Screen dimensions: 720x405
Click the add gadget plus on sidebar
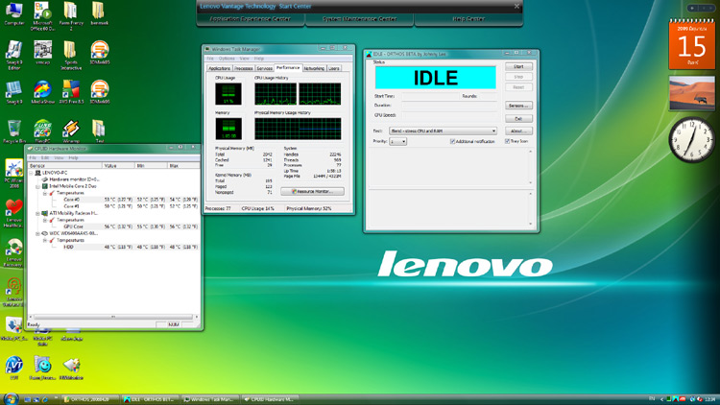point(691,8)
